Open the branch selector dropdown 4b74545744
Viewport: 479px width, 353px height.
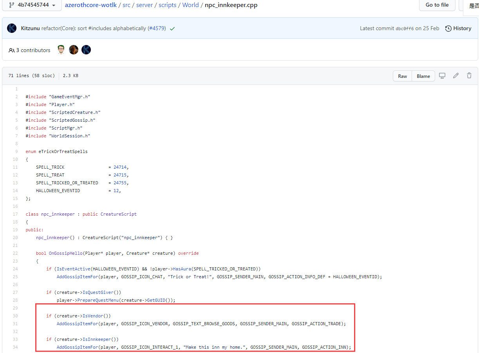coord(31,5)
